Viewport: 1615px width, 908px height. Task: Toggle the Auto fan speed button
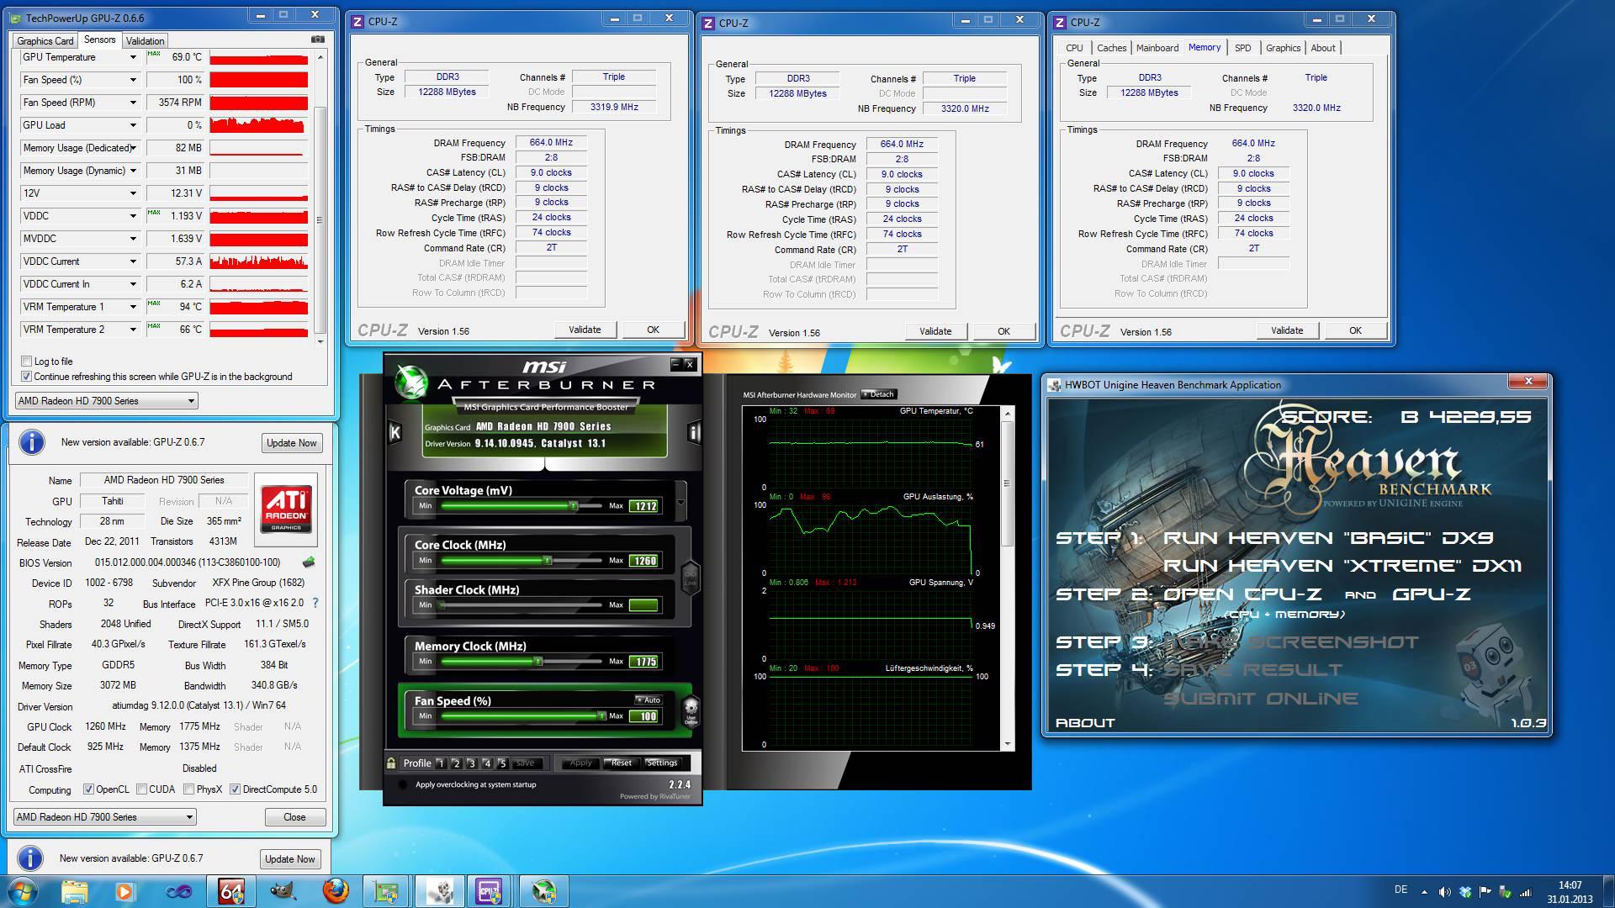(x=649, y=699)
